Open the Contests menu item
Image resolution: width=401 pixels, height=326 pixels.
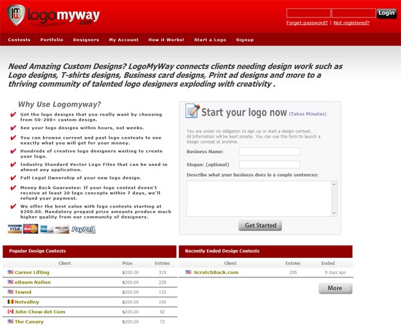point(19,40)
